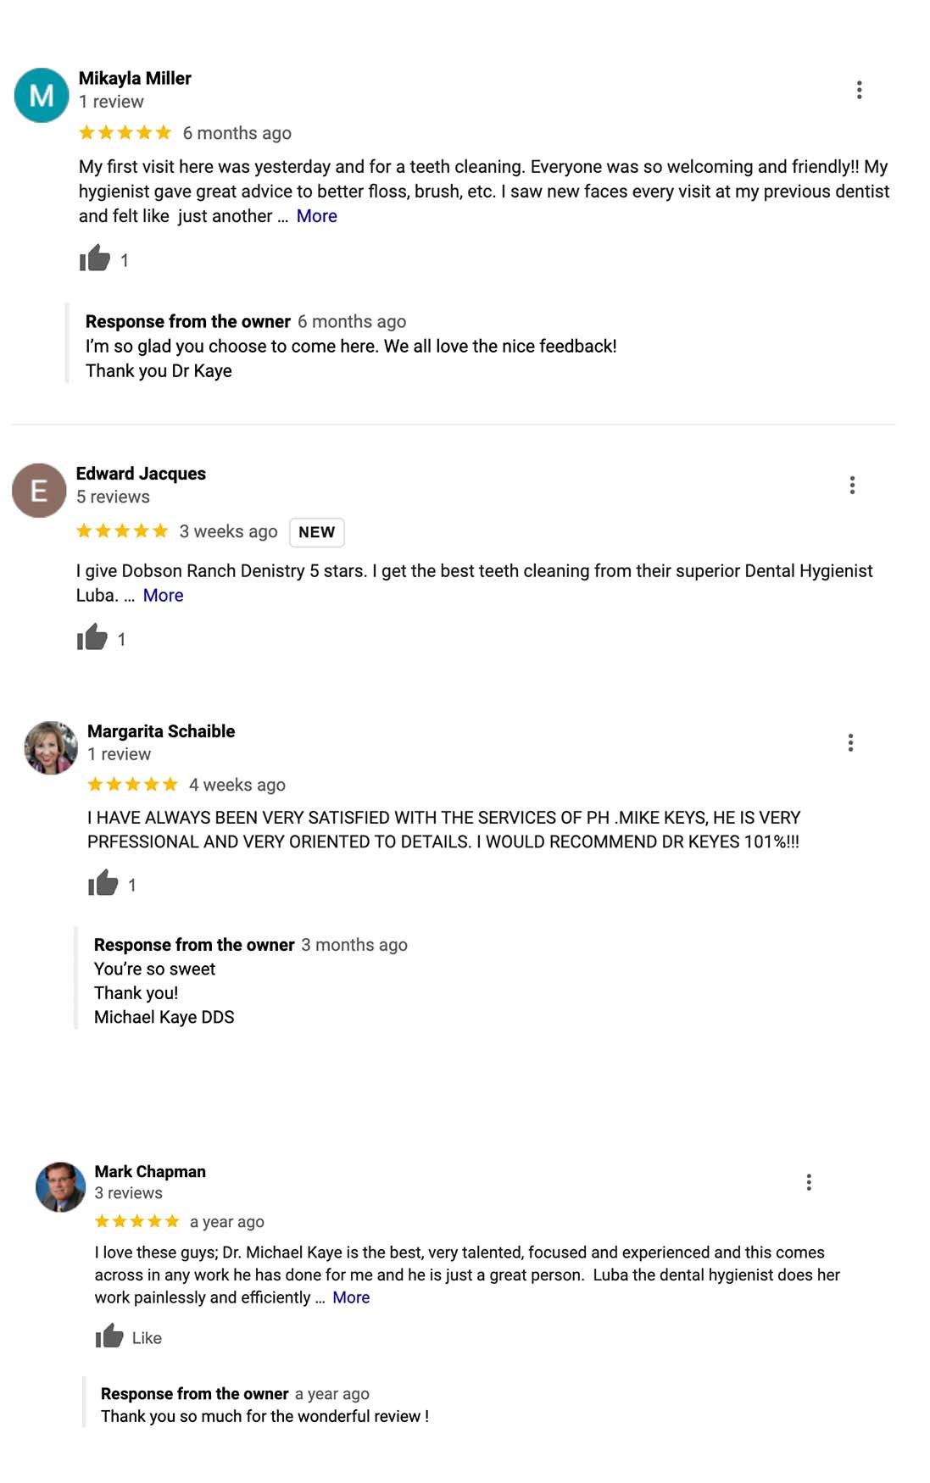Like Margarita Schaible's review with thumbs up
930x1483 pixels.
click(x=103, y=883)
